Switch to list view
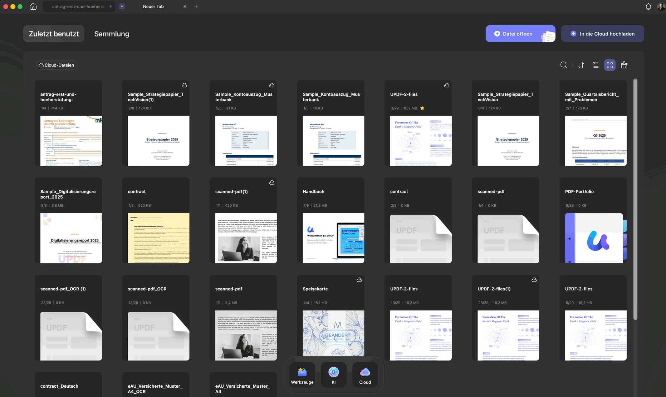 point(596,65)
